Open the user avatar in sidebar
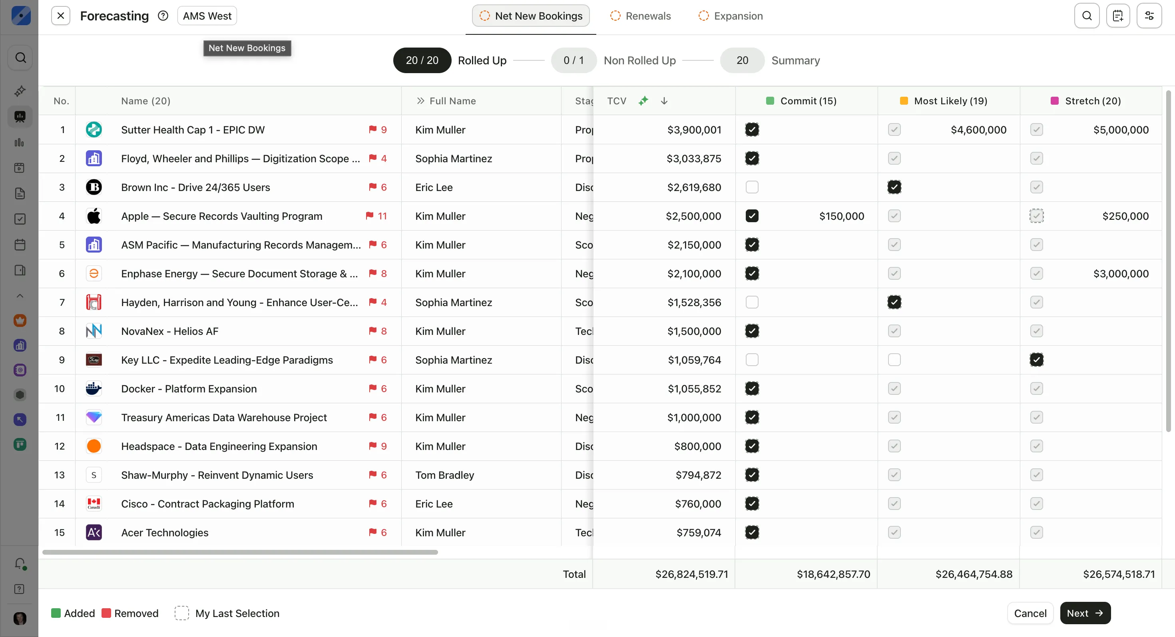Viewport: 1175px width, 637px height. tap(20, 619)
